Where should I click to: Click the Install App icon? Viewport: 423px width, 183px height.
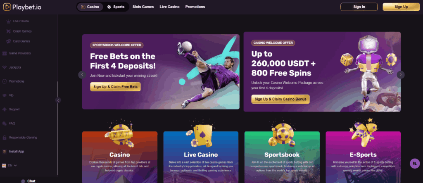(4, 152)
